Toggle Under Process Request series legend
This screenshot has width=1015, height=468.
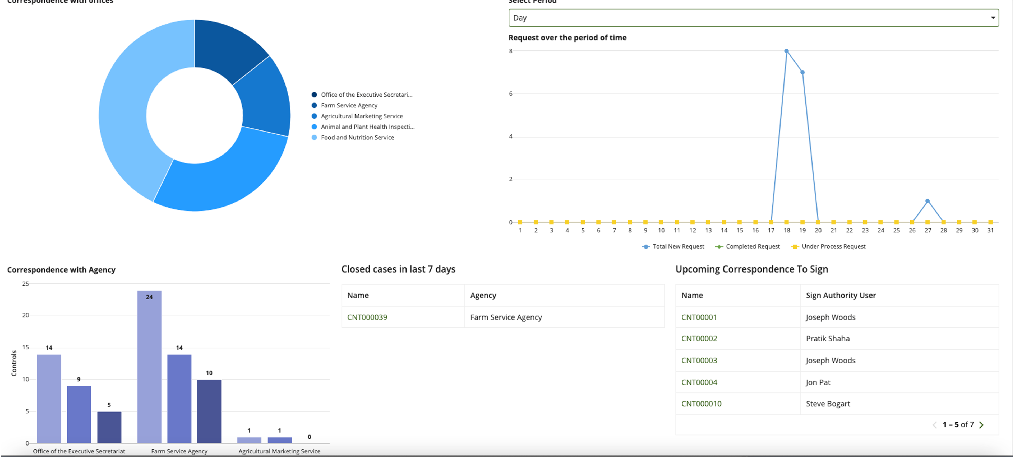(x=828, y=246)
